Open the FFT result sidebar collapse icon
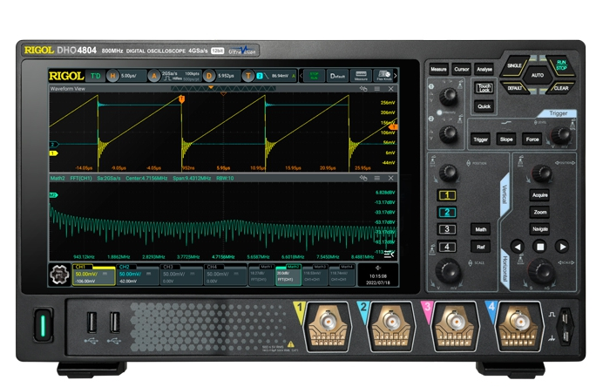The height and width of the screenshot is (387, 603). pos(390,254)
